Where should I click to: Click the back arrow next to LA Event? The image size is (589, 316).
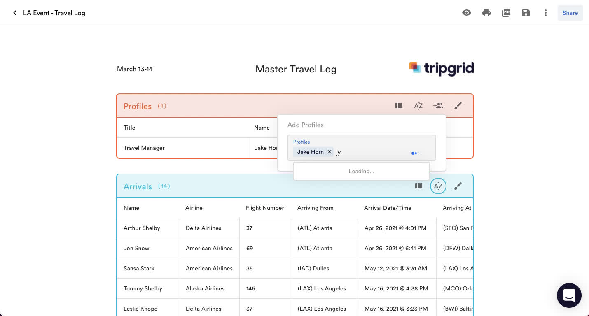click(15, 13)
